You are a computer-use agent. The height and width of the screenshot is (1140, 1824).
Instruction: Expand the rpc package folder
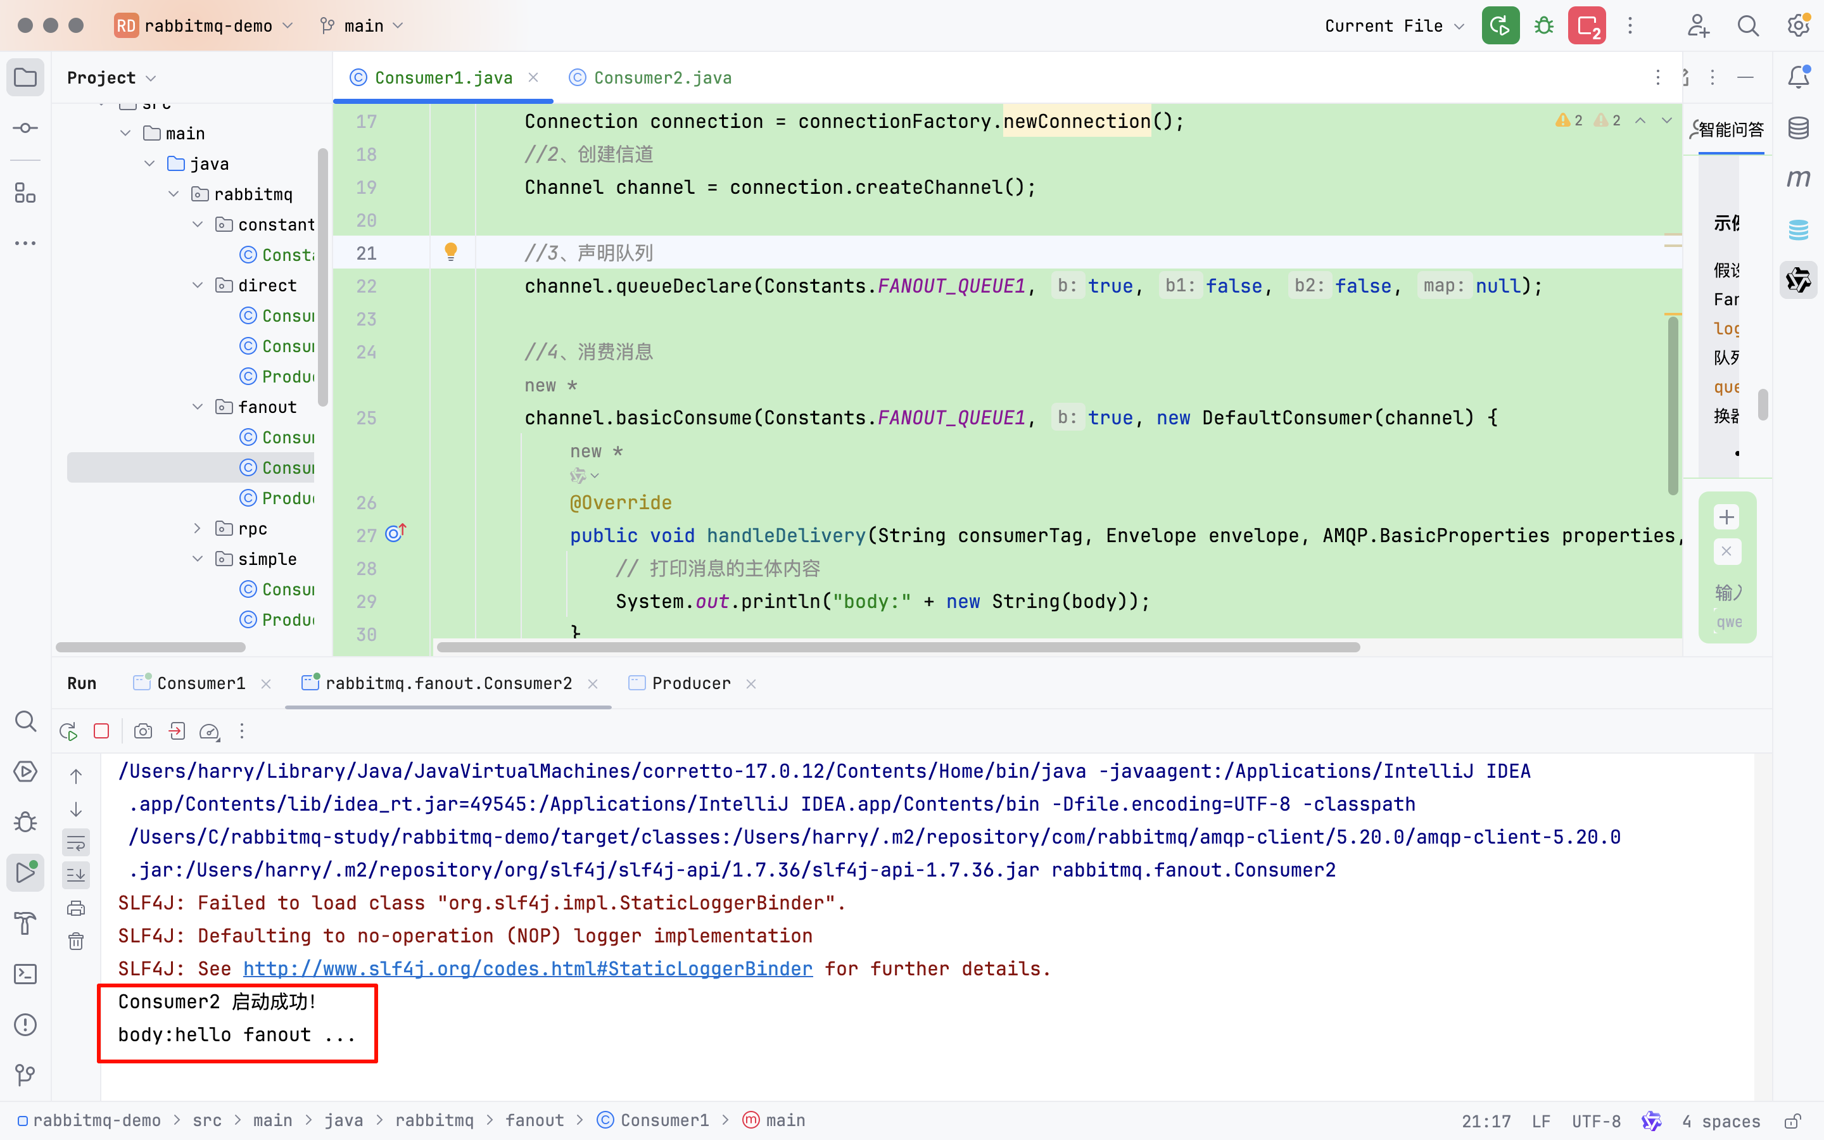click(x=198, y=529)
